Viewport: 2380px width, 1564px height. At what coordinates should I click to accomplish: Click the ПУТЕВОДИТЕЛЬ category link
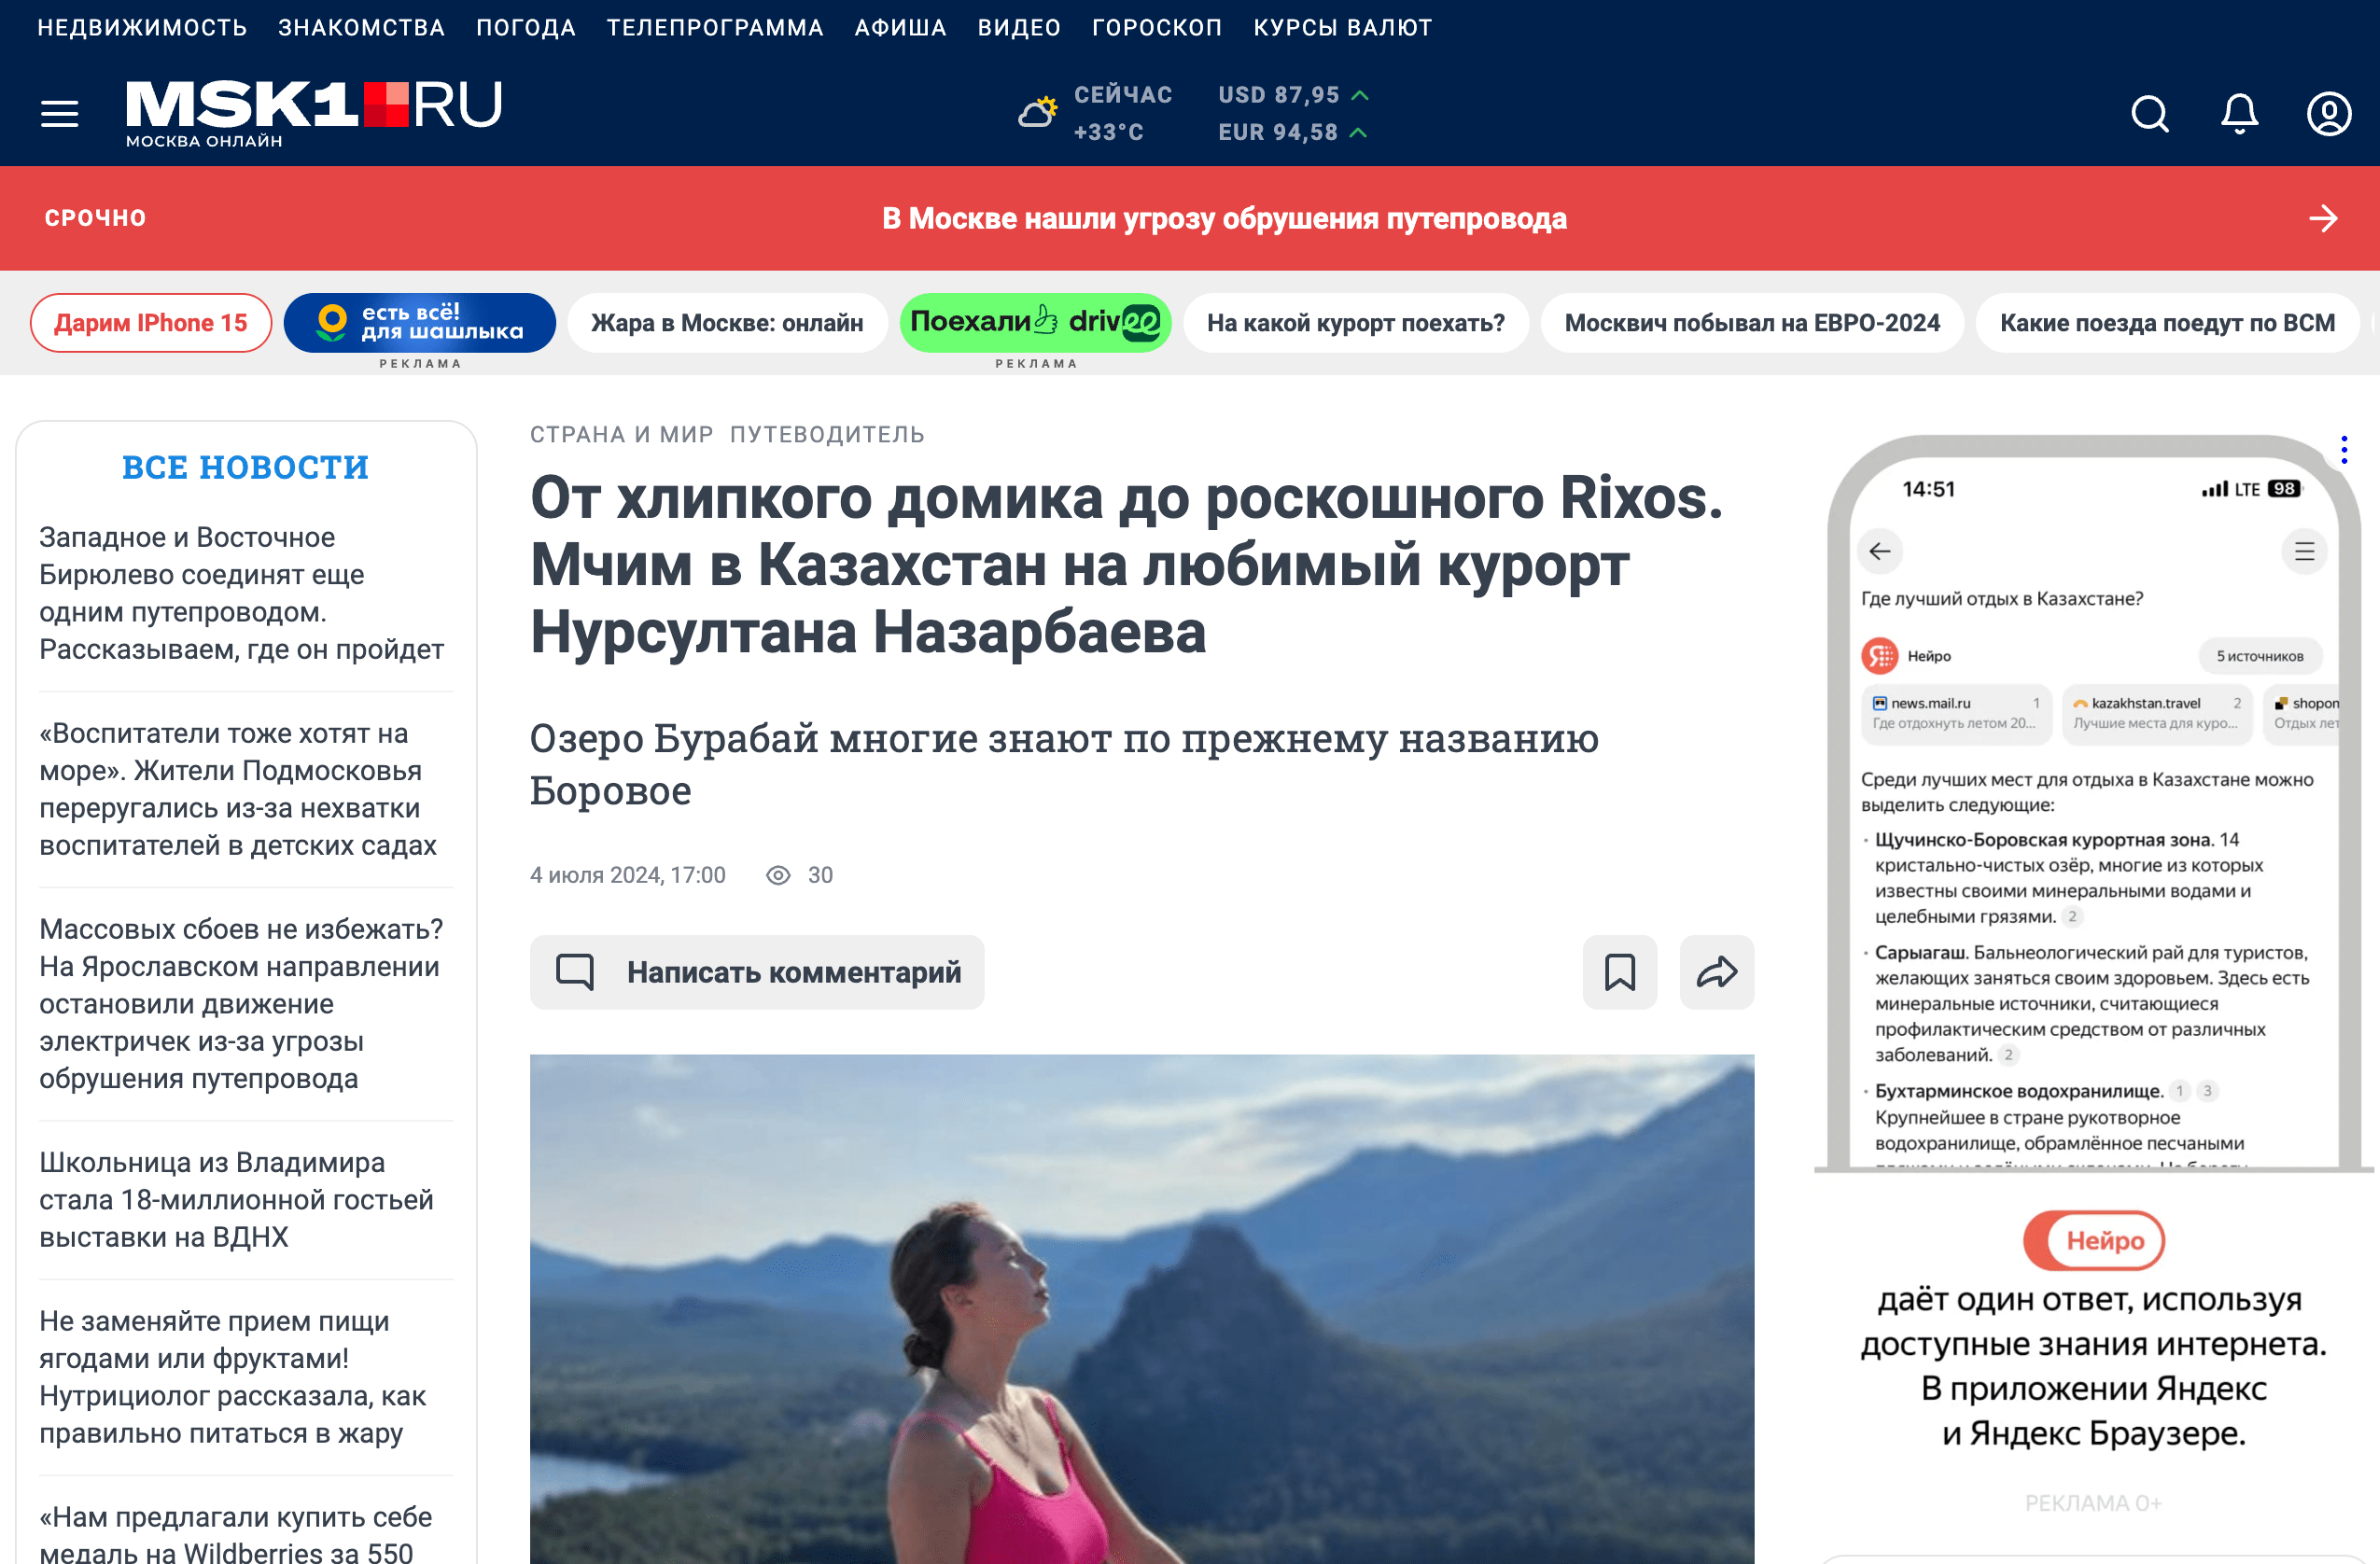[x=827, y=435]
